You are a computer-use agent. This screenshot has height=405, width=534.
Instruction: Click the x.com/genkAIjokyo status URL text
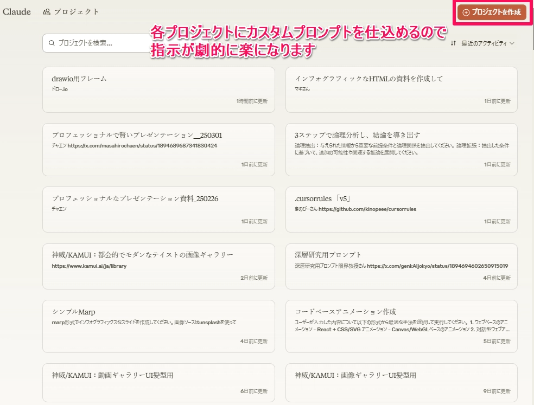tap(437, 266)
